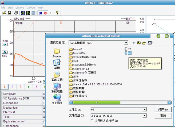Click the 打开 open button
Image resolution: width=175 pixels, height=127 pixels.
pyautogui.click(x=163, y=110)
